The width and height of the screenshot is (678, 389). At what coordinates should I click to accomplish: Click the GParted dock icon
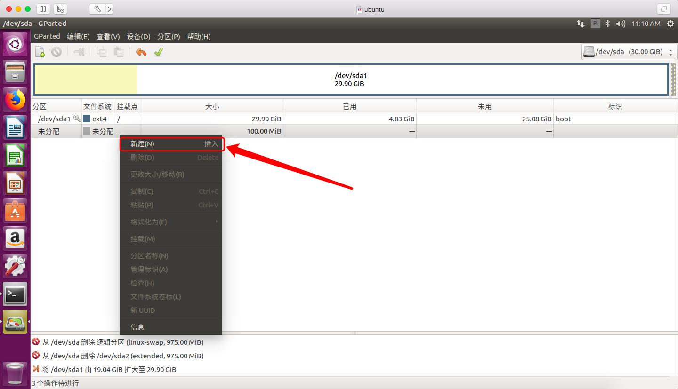(16, 322)
